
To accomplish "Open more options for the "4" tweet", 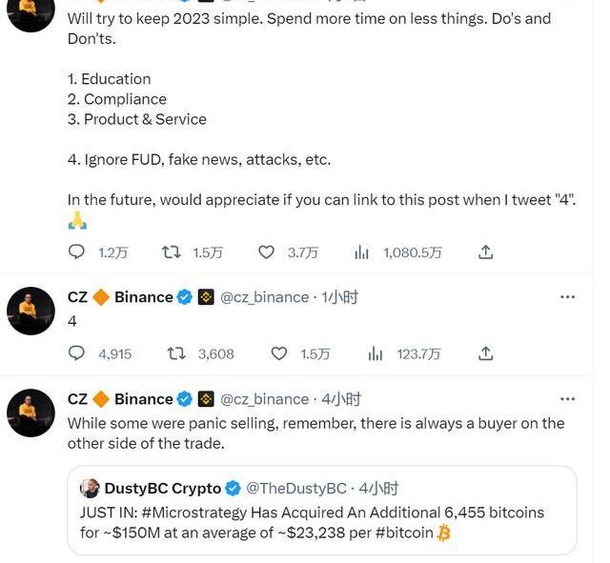I will (x=567, y=297).
